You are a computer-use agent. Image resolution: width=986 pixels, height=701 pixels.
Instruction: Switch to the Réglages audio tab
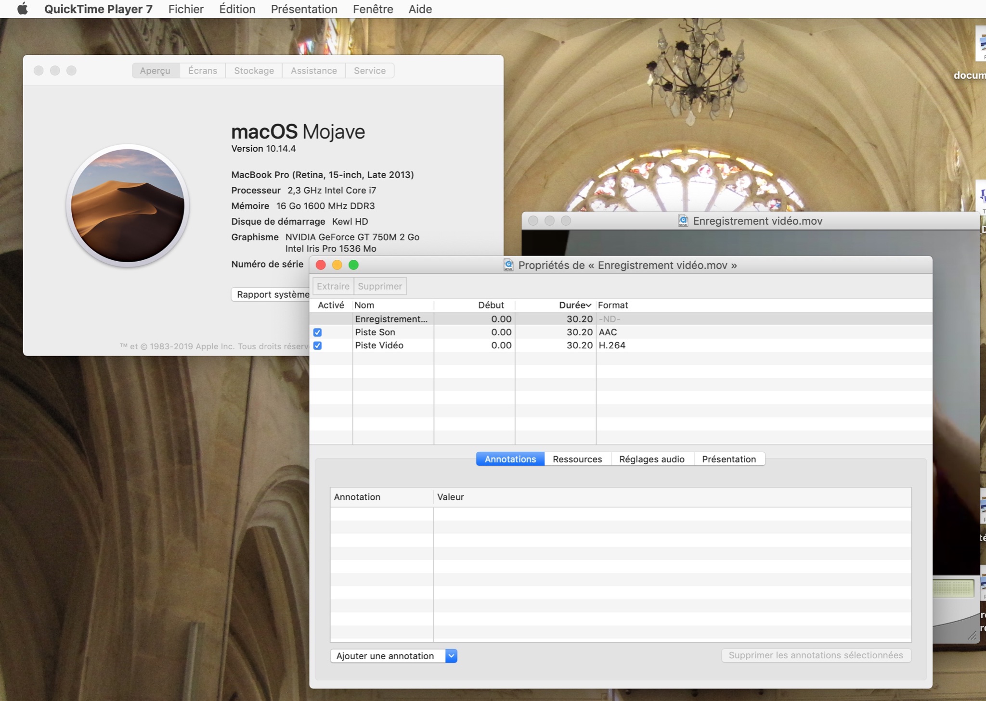point(651,459)
